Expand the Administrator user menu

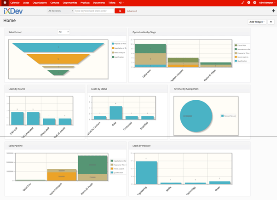click(x=267, y=3)
